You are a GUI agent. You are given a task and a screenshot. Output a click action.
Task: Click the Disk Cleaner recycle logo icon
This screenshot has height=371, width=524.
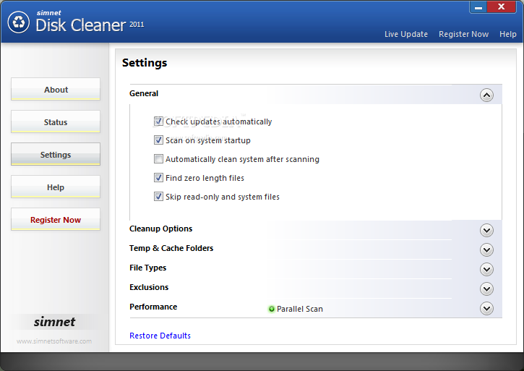point(19,22)
